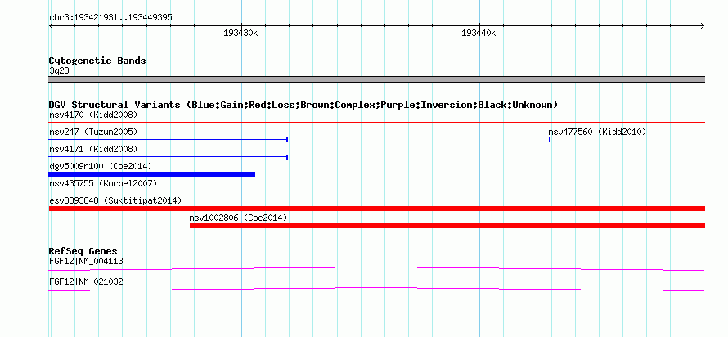Open the dgv5009n100 (Coe2014) variant label
The height and width of the screenshot is (337, 728).
101,166
